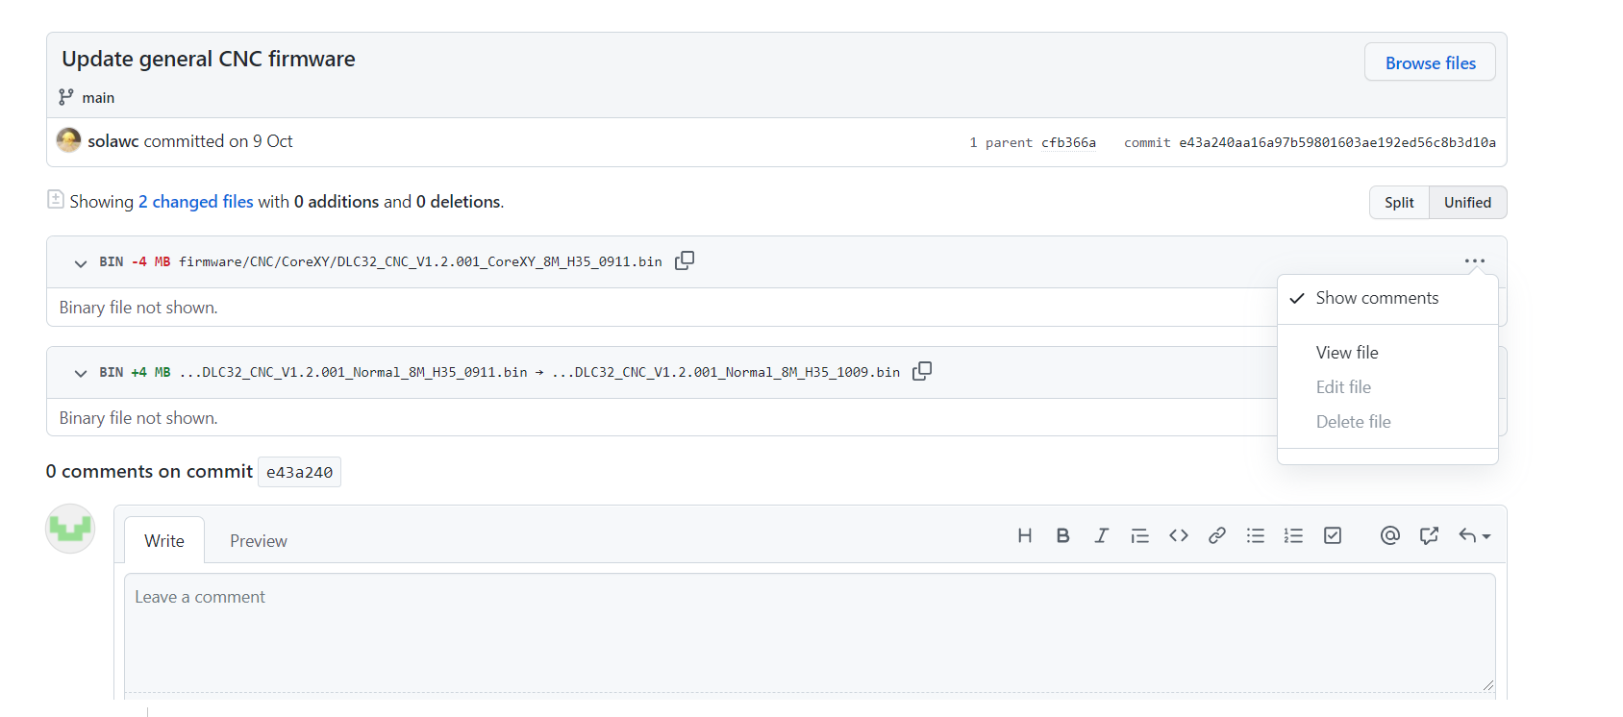This screenshot has height=717, width=1623.
Task: Insert code with the code icon
Action: coord(1178,536)
